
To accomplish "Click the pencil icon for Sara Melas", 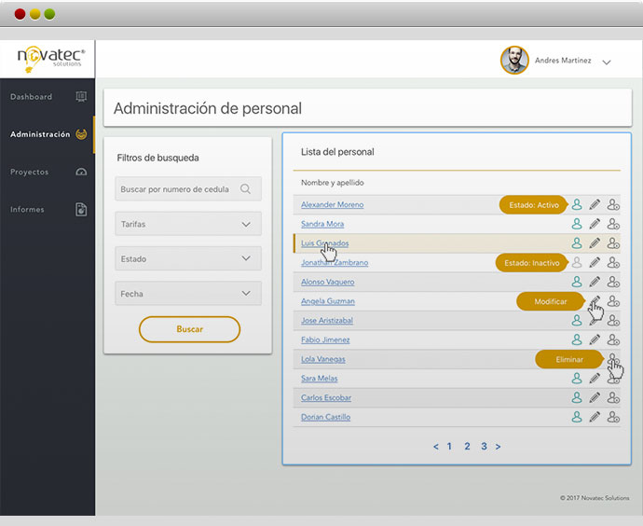I will tap(595, 378).
